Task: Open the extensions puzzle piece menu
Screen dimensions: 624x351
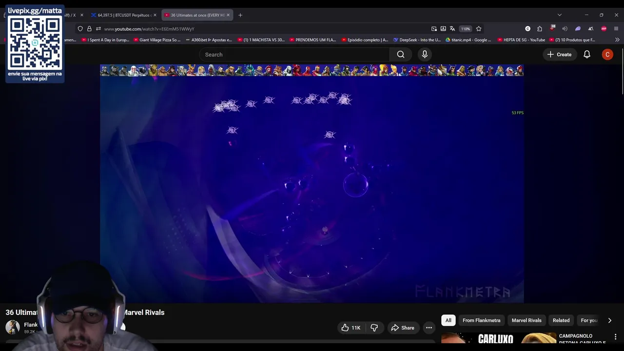Action: click(540, 29)
